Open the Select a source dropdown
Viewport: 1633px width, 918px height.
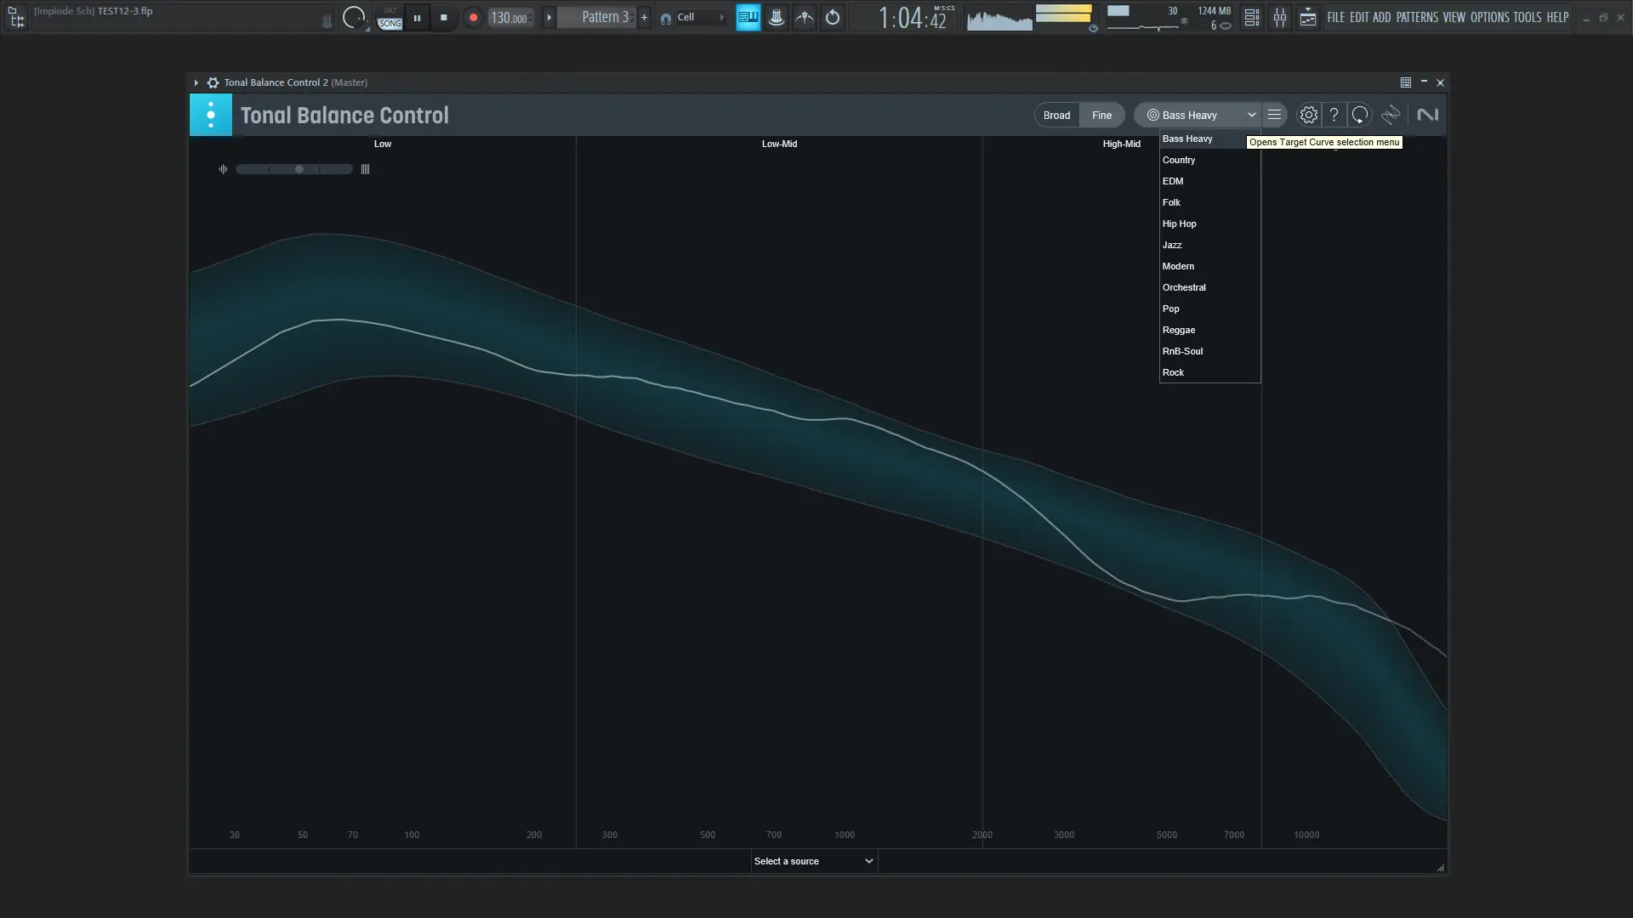point(813,861)
